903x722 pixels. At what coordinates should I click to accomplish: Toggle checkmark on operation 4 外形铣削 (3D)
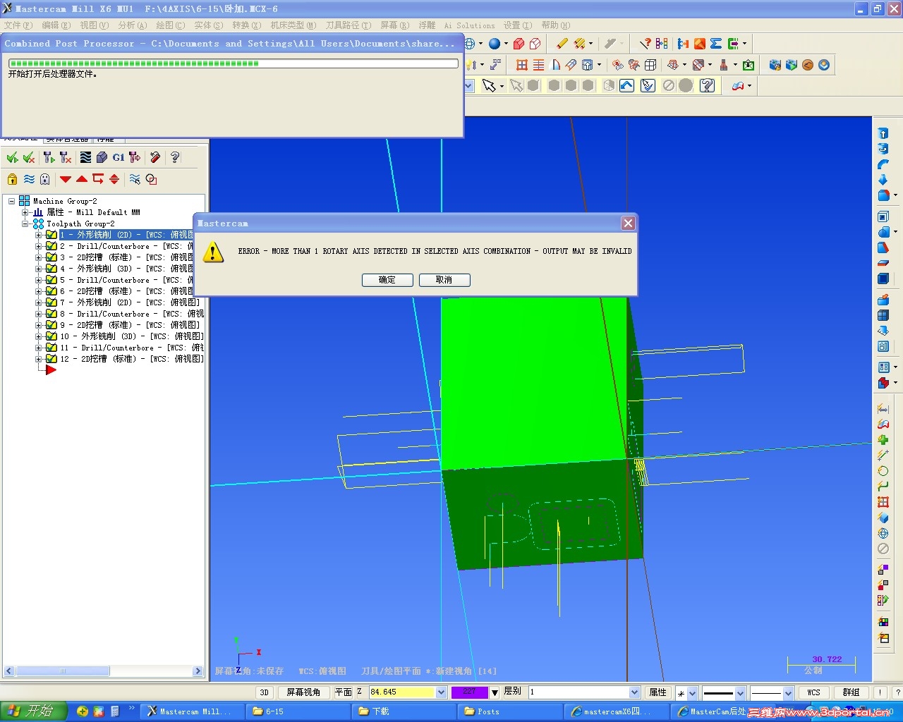[51, 269]
